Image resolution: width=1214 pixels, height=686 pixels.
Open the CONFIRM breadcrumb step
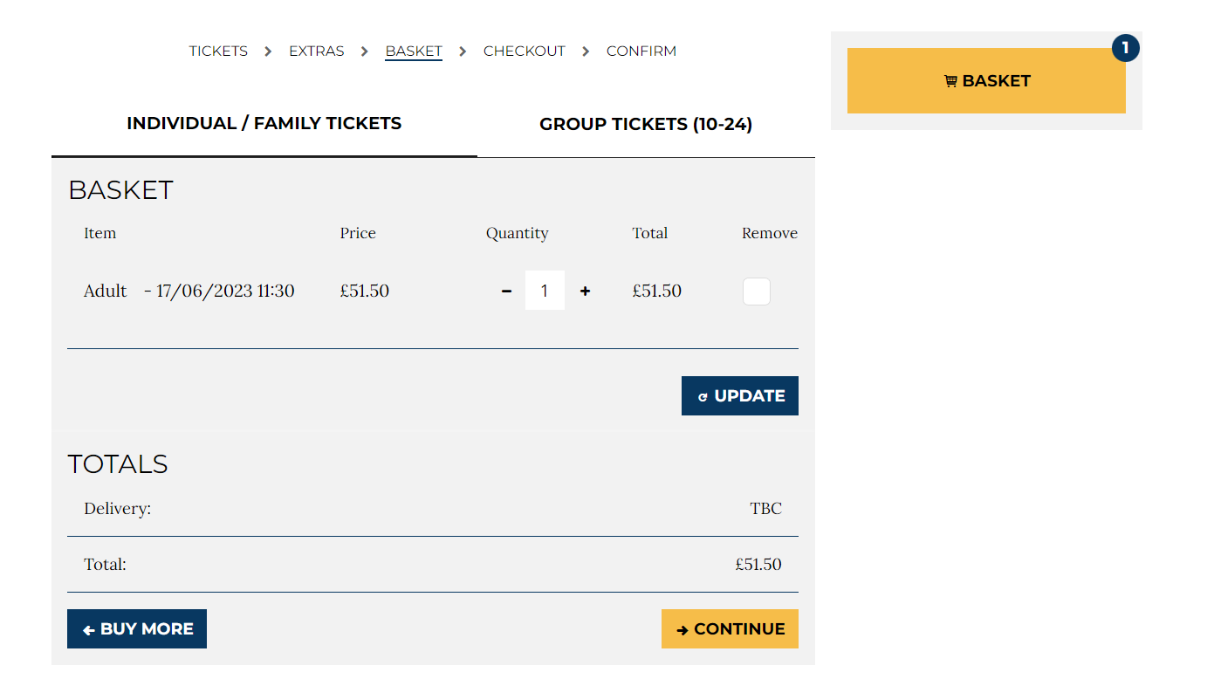pos(641,51)
